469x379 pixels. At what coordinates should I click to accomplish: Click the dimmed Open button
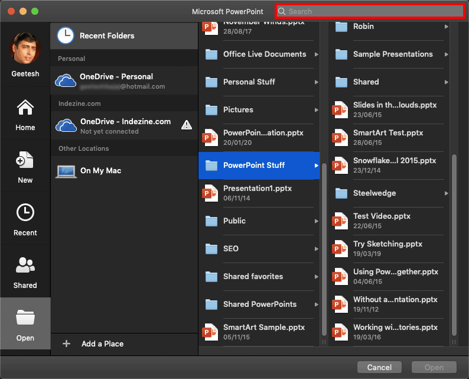(434, 367)
